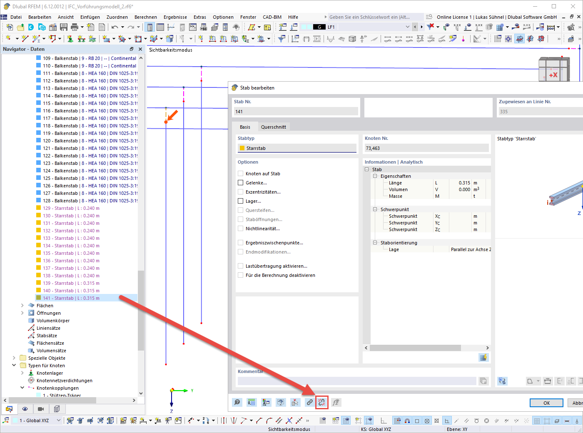583x433 pixels.
Task: Collapse the 'Stab' information group
Action: (367, 169)
